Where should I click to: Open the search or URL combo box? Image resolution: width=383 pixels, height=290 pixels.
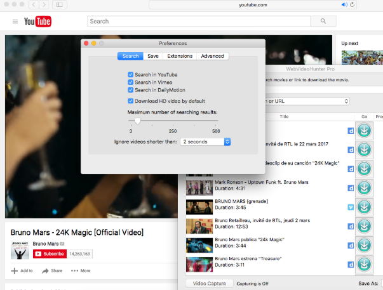308,101
